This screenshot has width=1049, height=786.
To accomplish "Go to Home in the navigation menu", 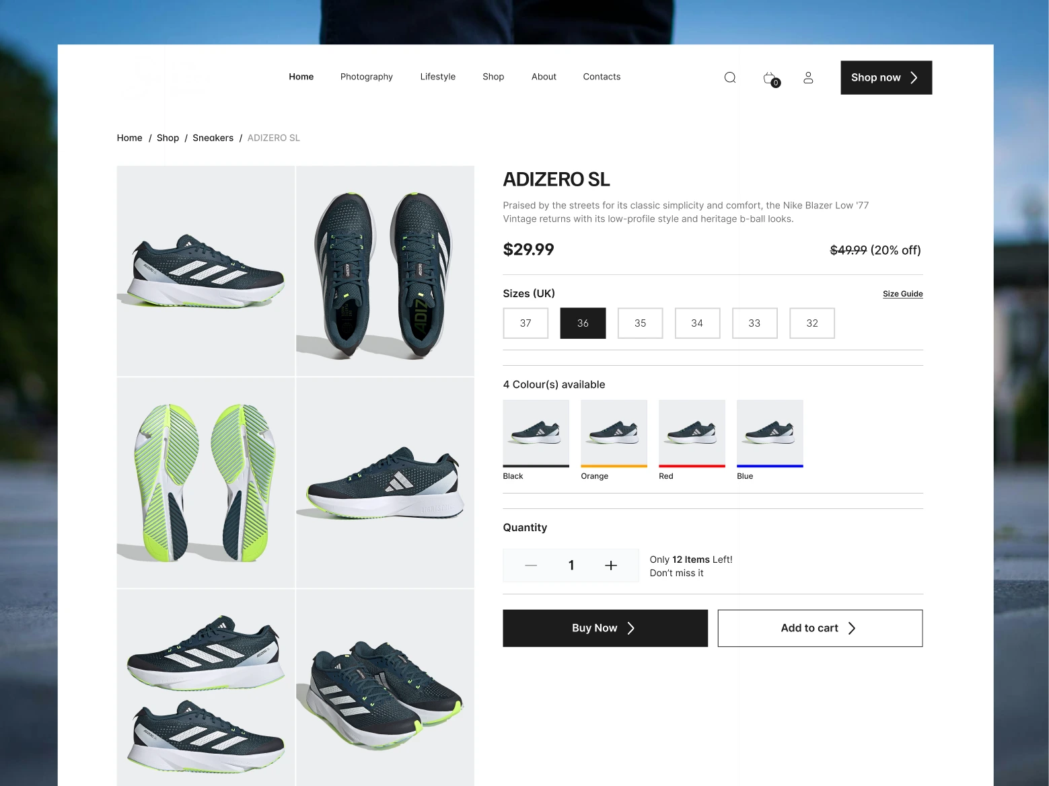I will pos(301,77).
